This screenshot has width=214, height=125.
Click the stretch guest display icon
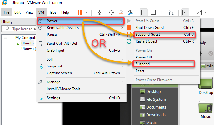199,12
